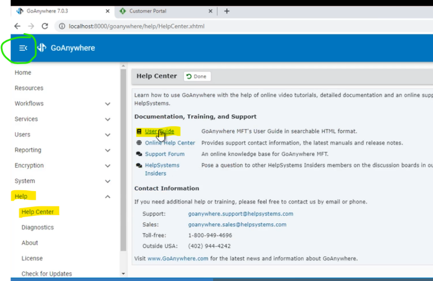View site information icon in address bar
This screenshot has width=433, height=281.
click(62, 26)
